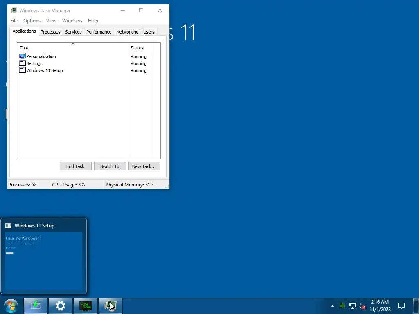Open the File menu
419x314 pixels.
click(x=14, y=20)
